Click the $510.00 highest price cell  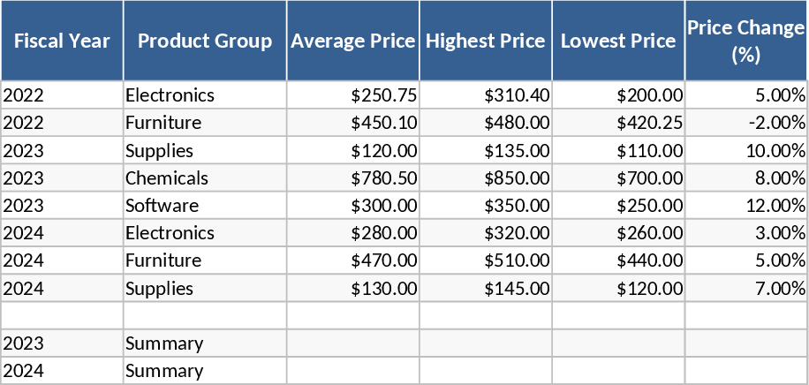(485, 260)
